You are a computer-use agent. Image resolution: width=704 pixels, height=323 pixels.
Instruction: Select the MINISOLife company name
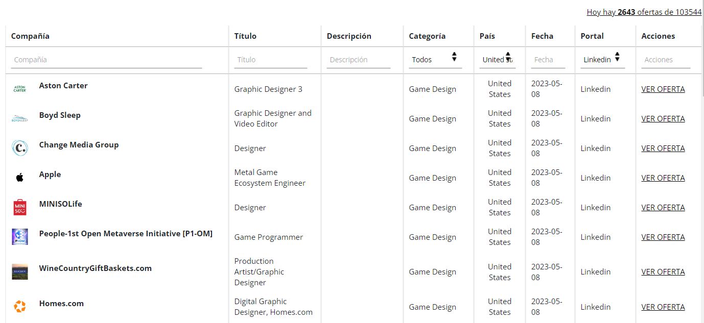[x=60, y=204]
